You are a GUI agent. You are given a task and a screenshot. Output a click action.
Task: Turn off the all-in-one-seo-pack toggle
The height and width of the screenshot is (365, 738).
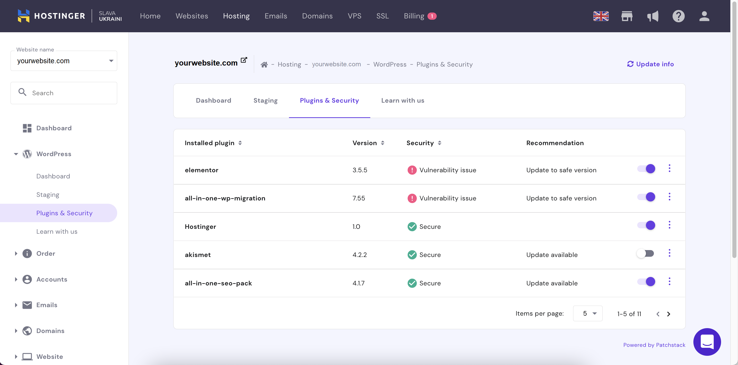click(x=646, y=282)
